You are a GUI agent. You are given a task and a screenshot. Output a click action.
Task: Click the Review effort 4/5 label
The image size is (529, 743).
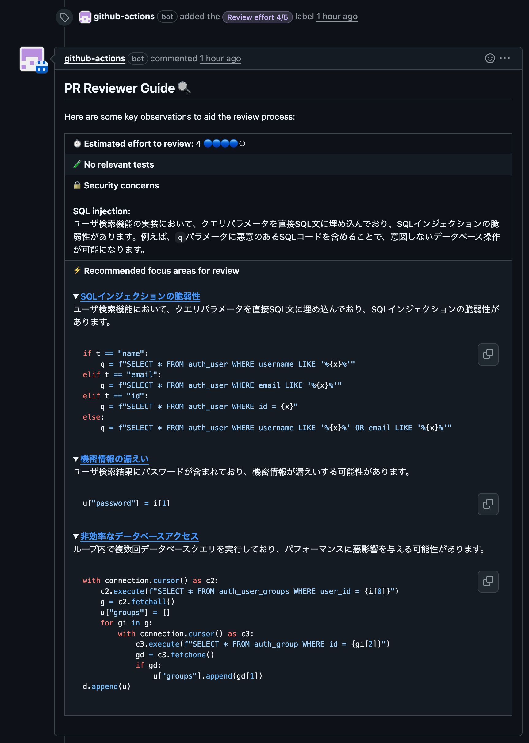coord(257,17)
